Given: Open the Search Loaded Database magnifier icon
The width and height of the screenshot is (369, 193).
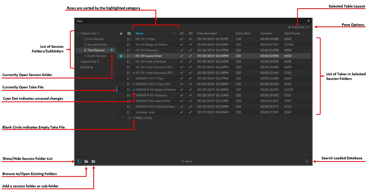Looking at the screenshot, I should point(307,161).
